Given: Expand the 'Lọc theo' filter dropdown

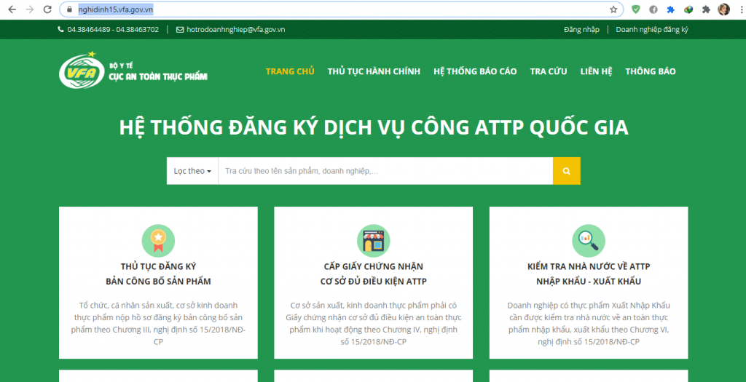Looking at the screenshot, I should tap(192, 171).
